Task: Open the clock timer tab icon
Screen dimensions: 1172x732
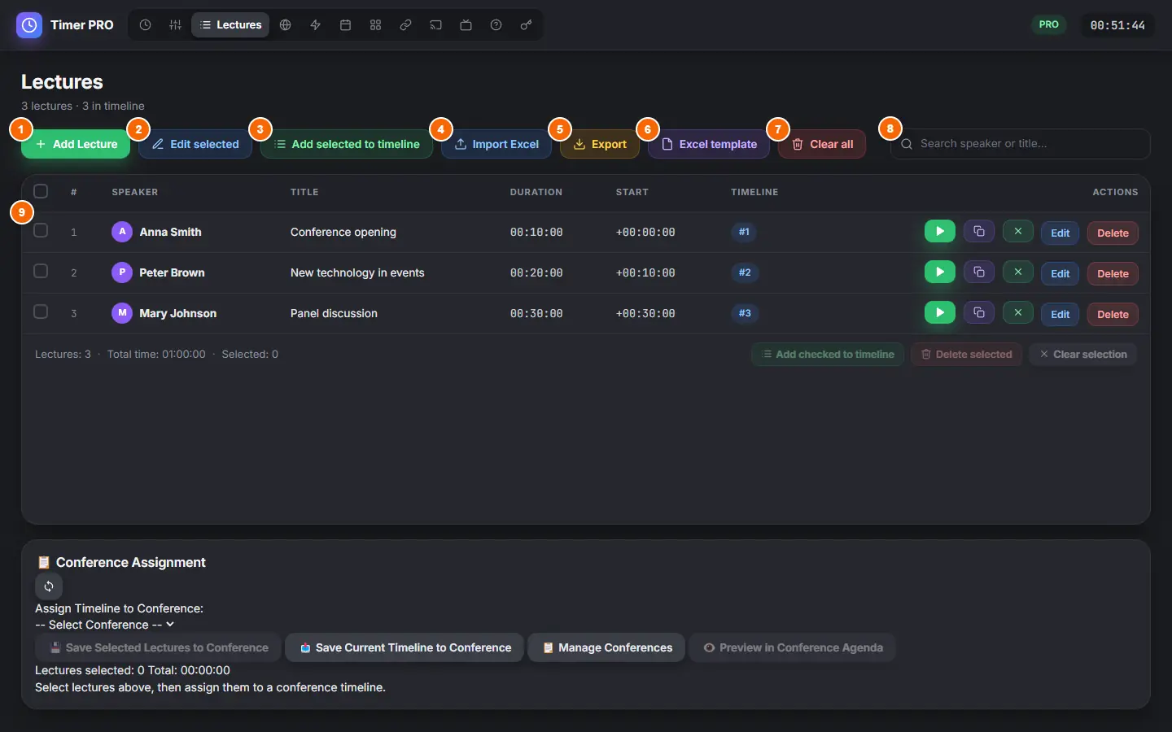Action: point(145,25)
